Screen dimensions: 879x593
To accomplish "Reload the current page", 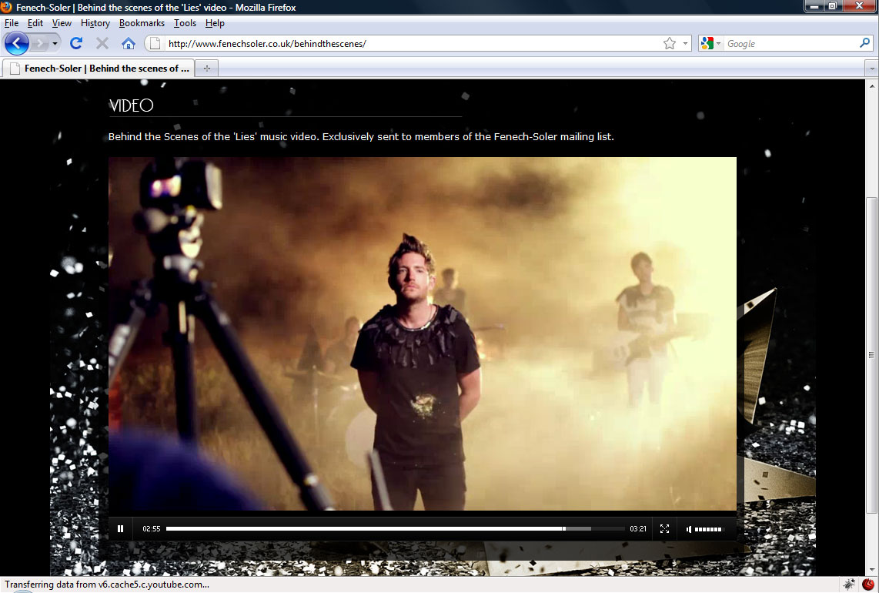I will pyautogui.click(x=76, y=43).
